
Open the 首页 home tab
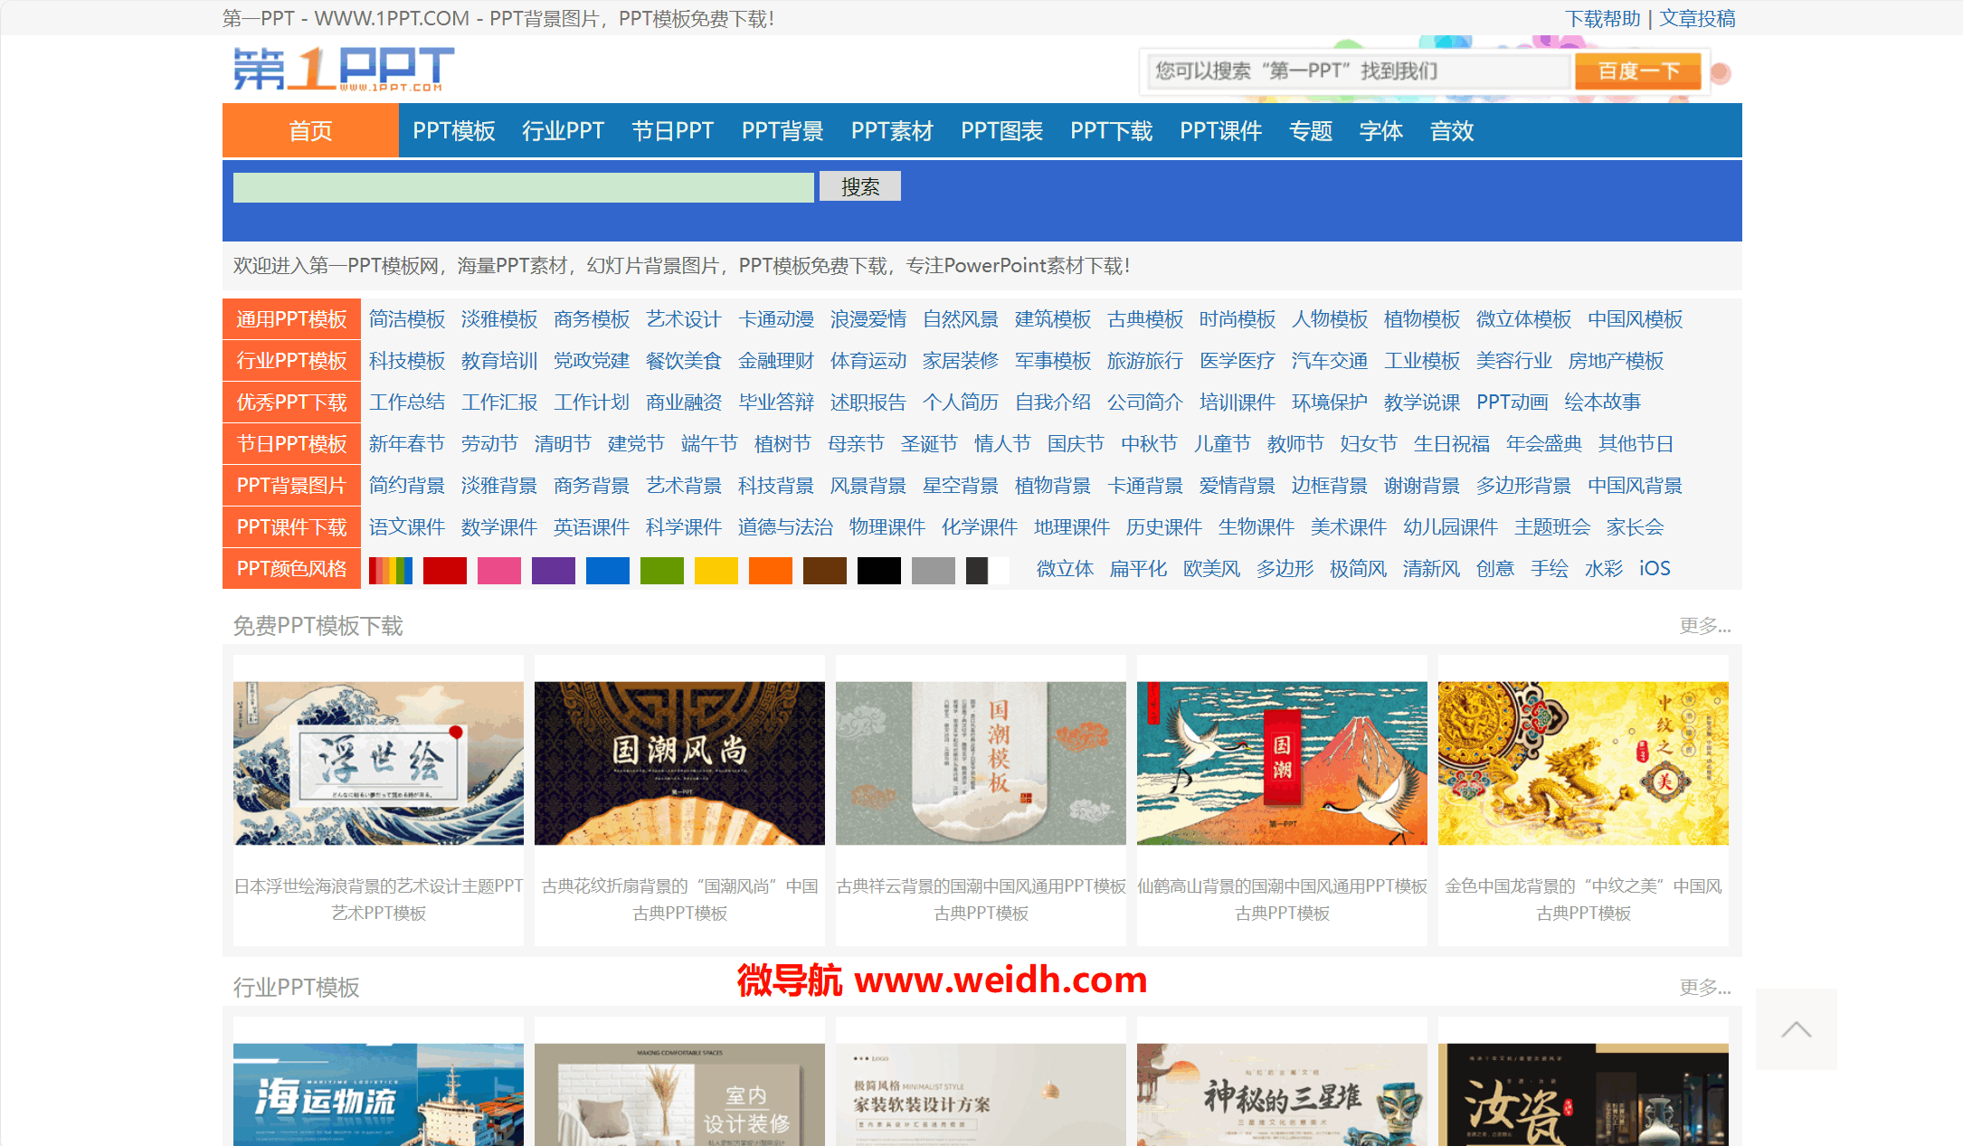pos(310,131)
